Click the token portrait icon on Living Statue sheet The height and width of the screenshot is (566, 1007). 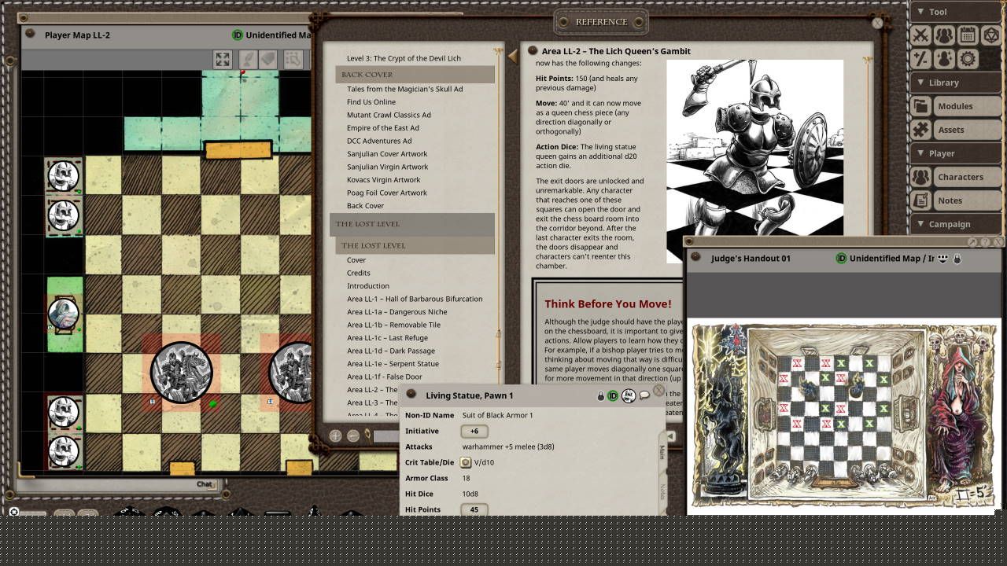pyautogui.click(x=629, y=395)
